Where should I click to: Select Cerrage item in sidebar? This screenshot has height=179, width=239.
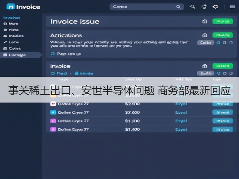point(21,55)
